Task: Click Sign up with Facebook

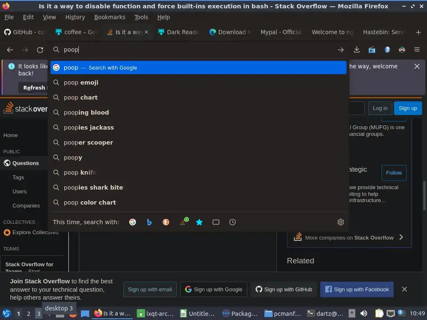Action: 357,289
